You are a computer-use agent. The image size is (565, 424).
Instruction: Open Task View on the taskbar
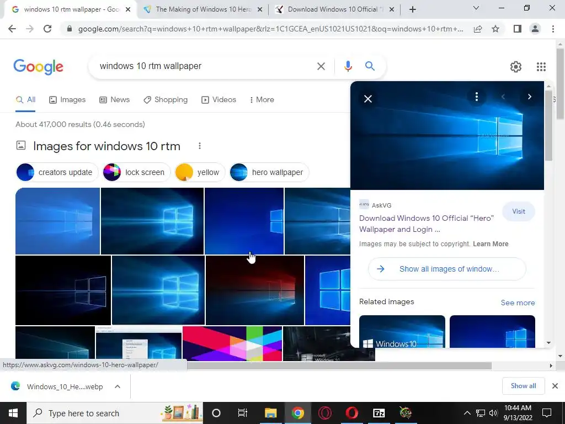[243, 413]
